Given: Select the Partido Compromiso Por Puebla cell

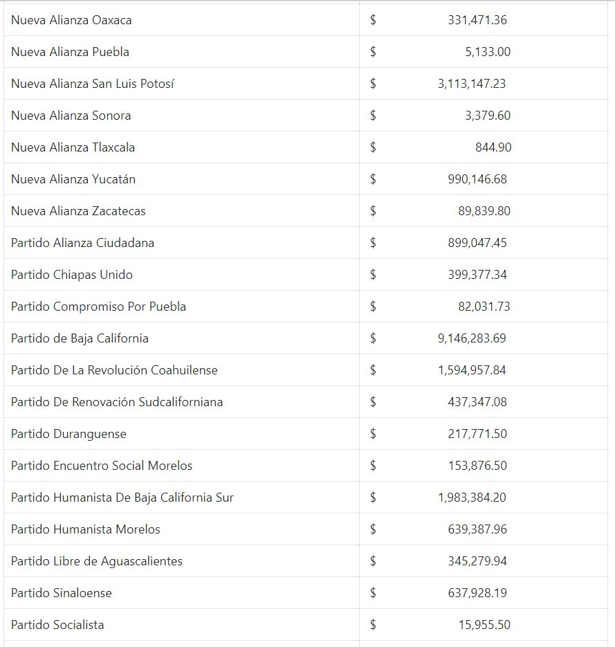Looking at the screenshot, I should [x=98, y=307].
